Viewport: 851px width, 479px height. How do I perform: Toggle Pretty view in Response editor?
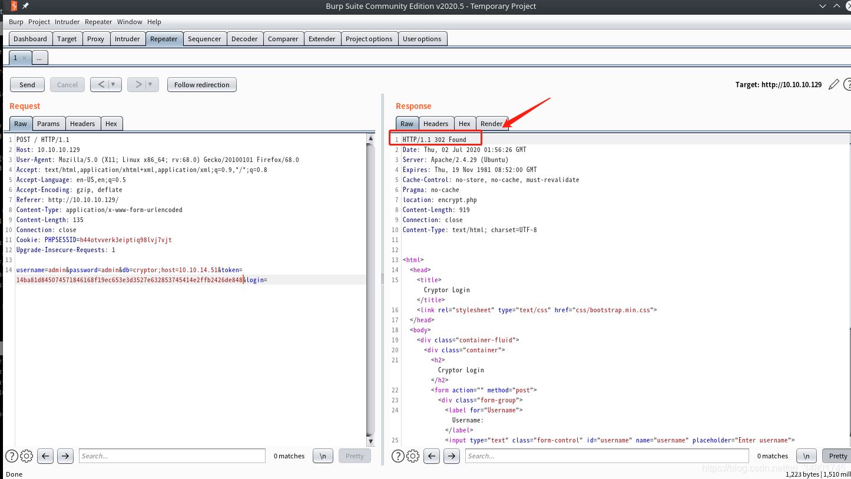tap(837, 456)
